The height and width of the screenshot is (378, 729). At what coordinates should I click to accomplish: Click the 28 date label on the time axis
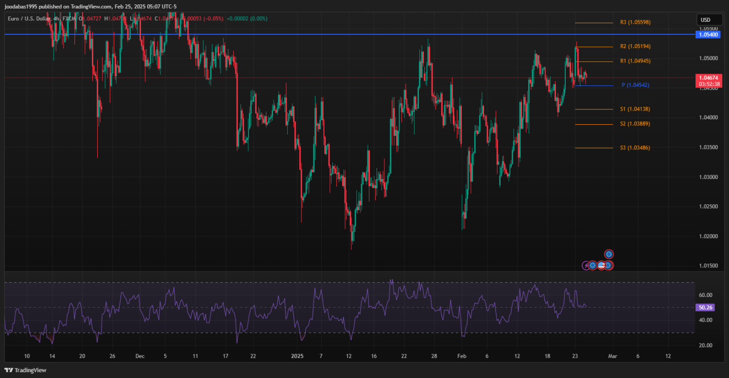pyautogui.click(x=434, y=356)
